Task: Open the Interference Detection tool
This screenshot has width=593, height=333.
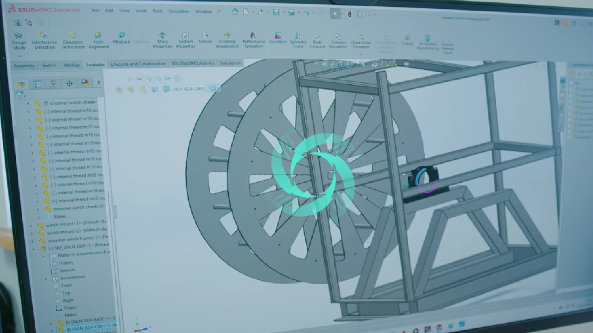Action: click(x=44, y=41)
